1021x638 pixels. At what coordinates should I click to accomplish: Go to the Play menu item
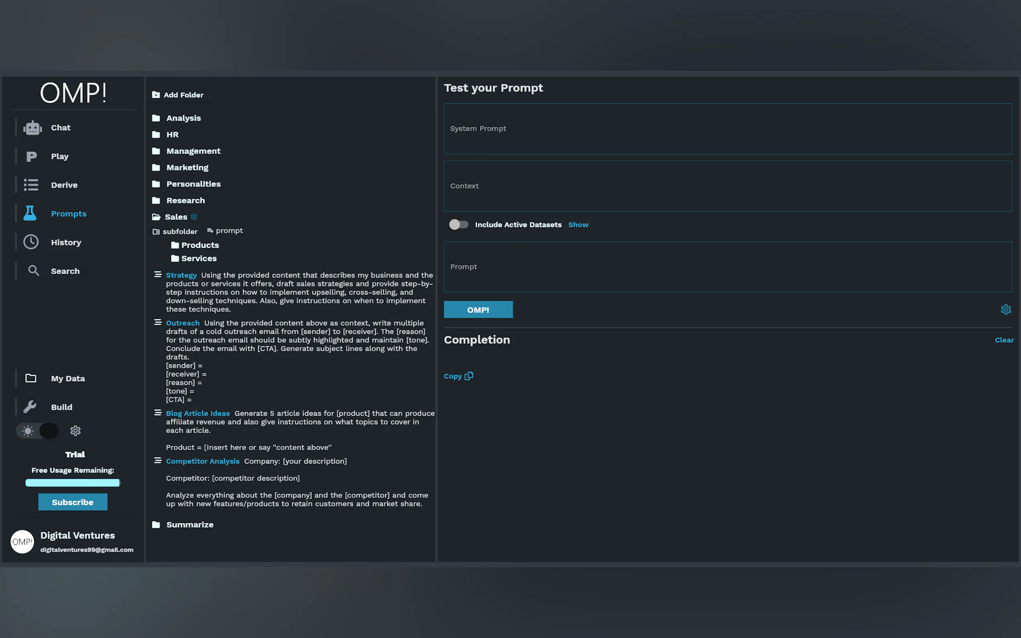[59, 156]
